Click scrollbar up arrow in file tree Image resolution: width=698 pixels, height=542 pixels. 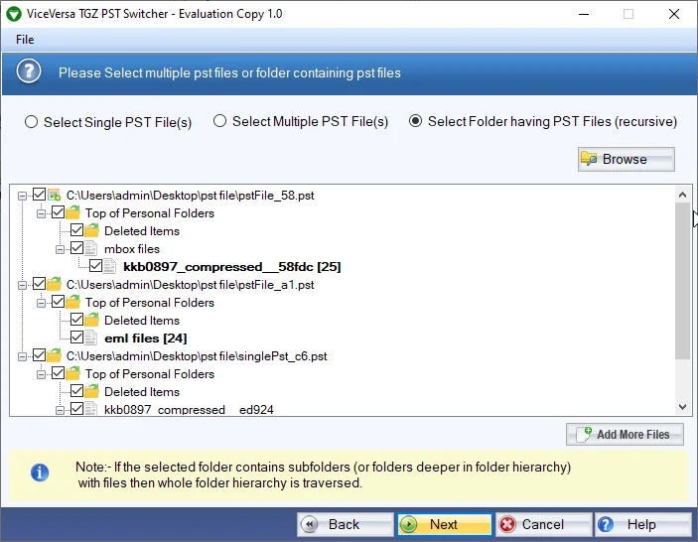pos(682,195)
